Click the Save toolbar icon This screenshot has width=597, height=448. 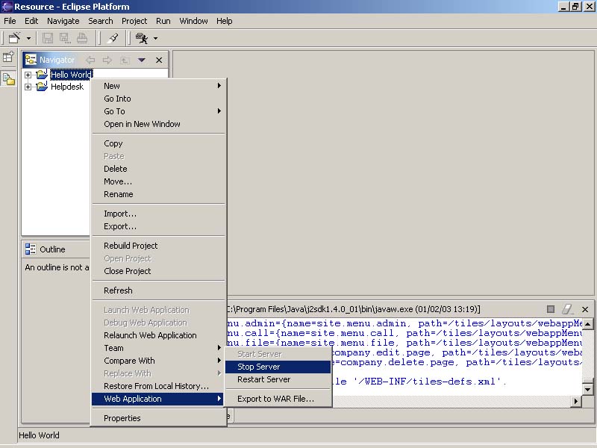coord(48,38)
